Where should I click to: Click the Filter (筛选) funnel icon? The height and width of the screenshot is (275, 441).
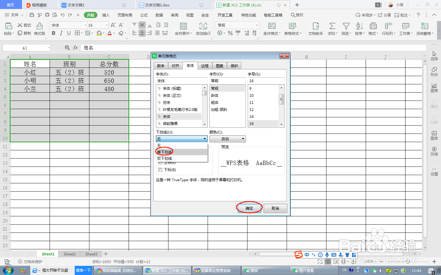click(x=346, y=26)
